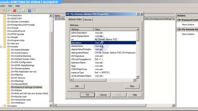Select the adminDisplayName attribute row
The height and width of the screenshot is (111, 198).
103,36
